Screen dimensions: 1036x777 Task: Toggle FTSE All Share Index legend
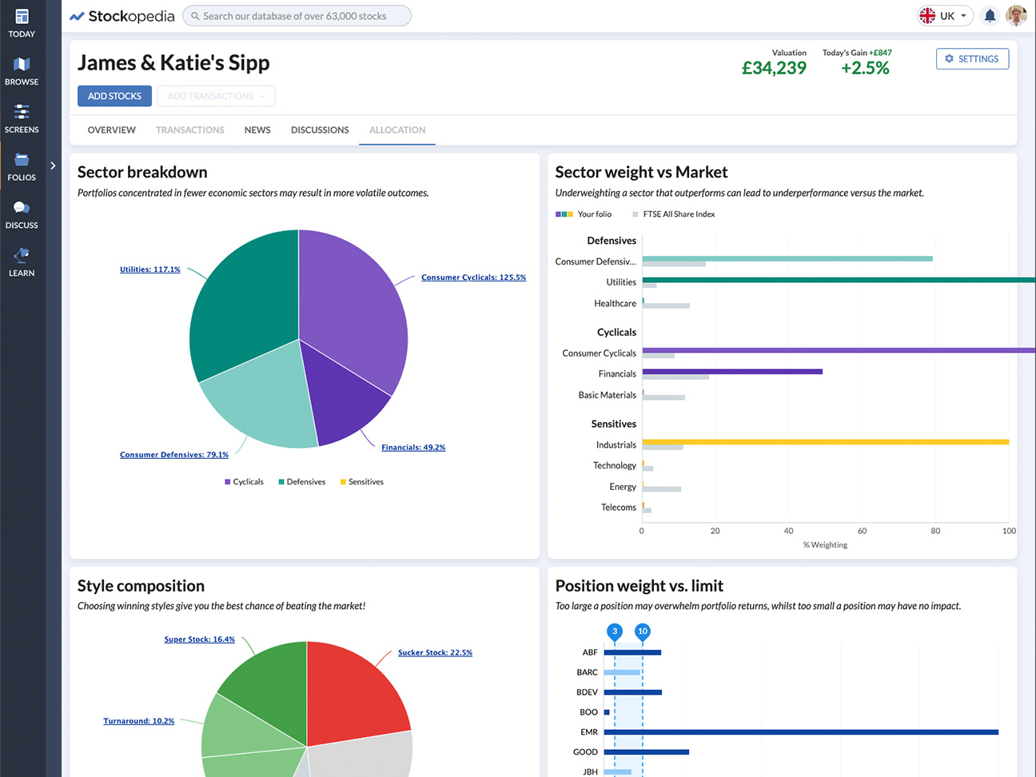673,214
